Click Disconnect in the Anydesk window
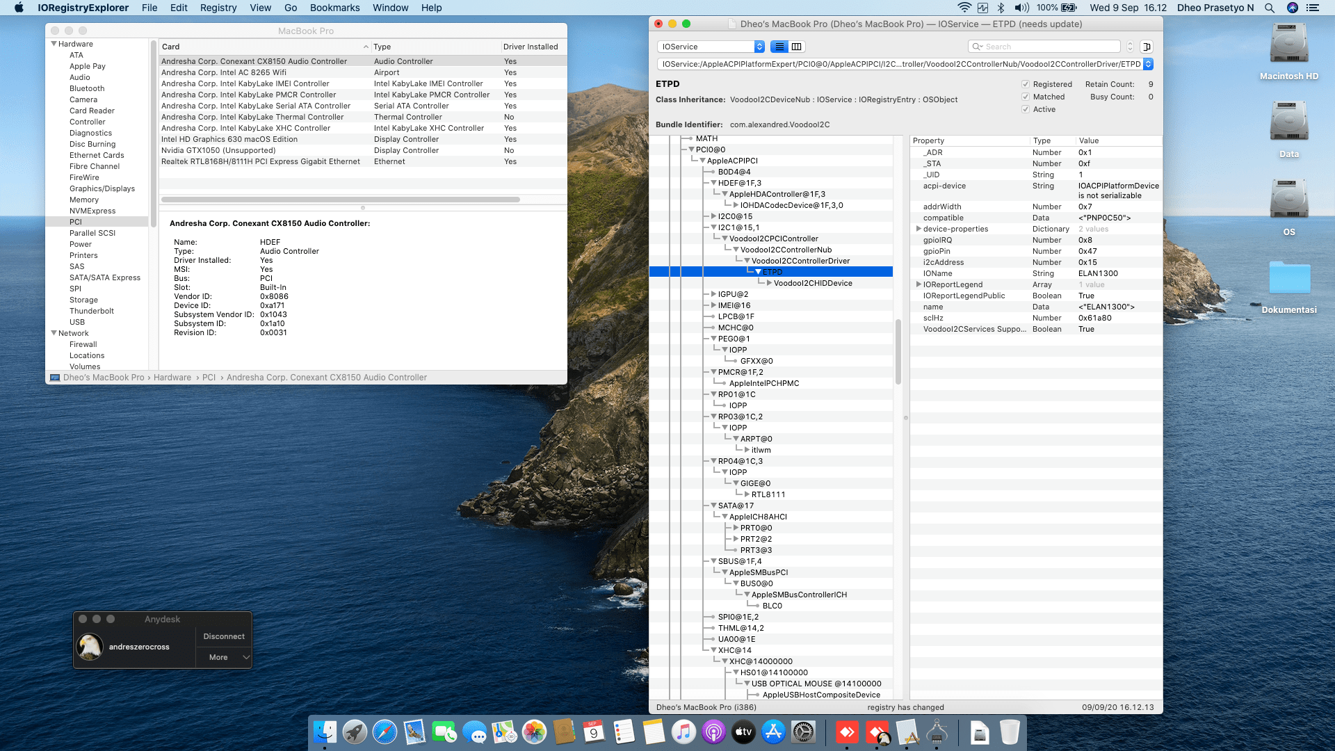 (x=224, y=636)
